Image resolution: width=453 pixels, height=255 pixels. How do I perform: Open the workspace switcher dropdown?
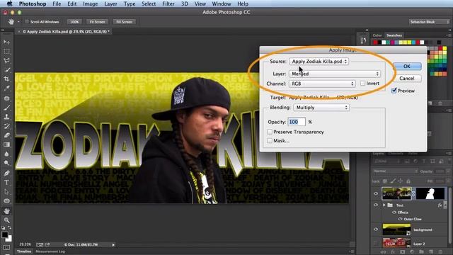[430, 22]
